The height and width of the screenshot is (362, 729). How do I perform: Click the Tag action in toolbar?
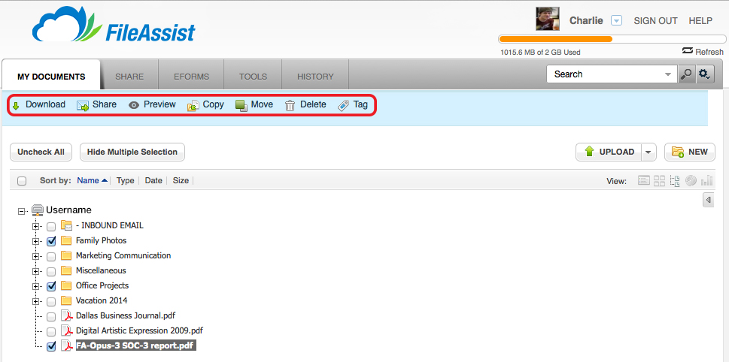(x=353, y=105)
